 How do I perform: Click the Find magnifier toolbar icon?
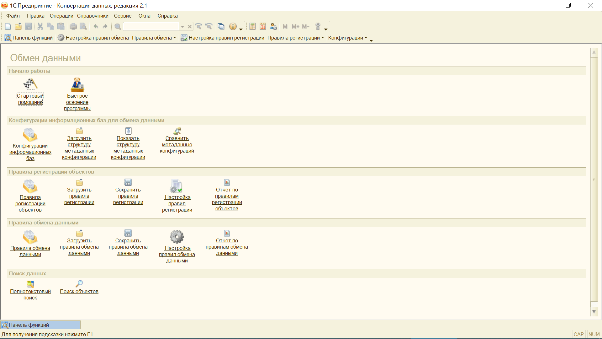[x=118, y=27]
